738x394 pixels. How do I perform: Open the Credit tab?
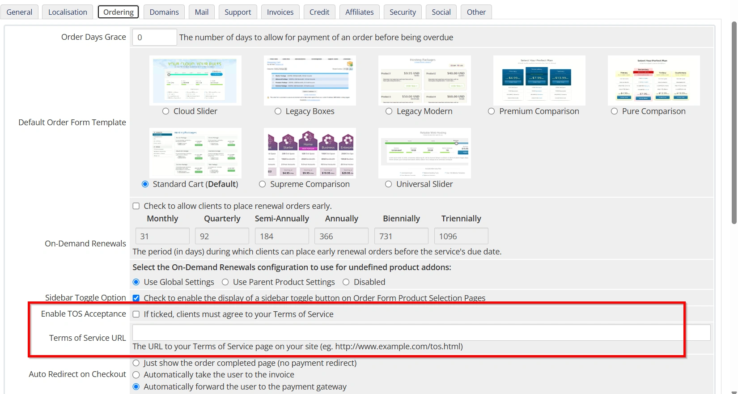tap(319, 12)
